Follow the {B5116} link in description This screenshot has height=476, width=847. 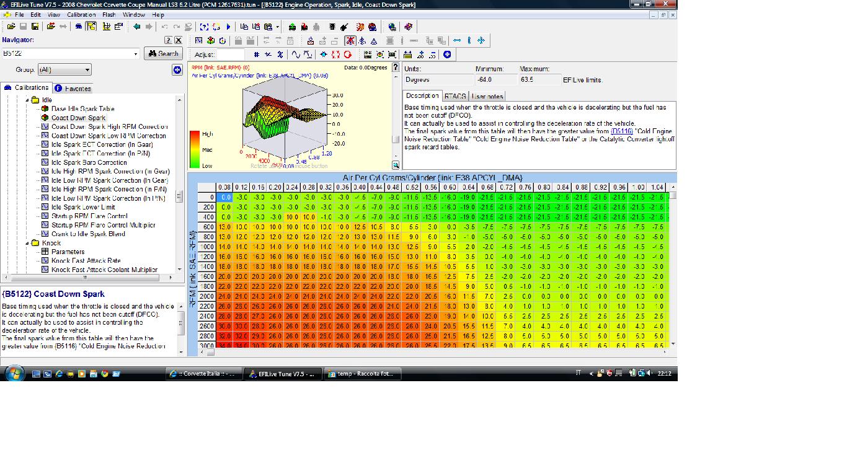(x=621, y=131)
